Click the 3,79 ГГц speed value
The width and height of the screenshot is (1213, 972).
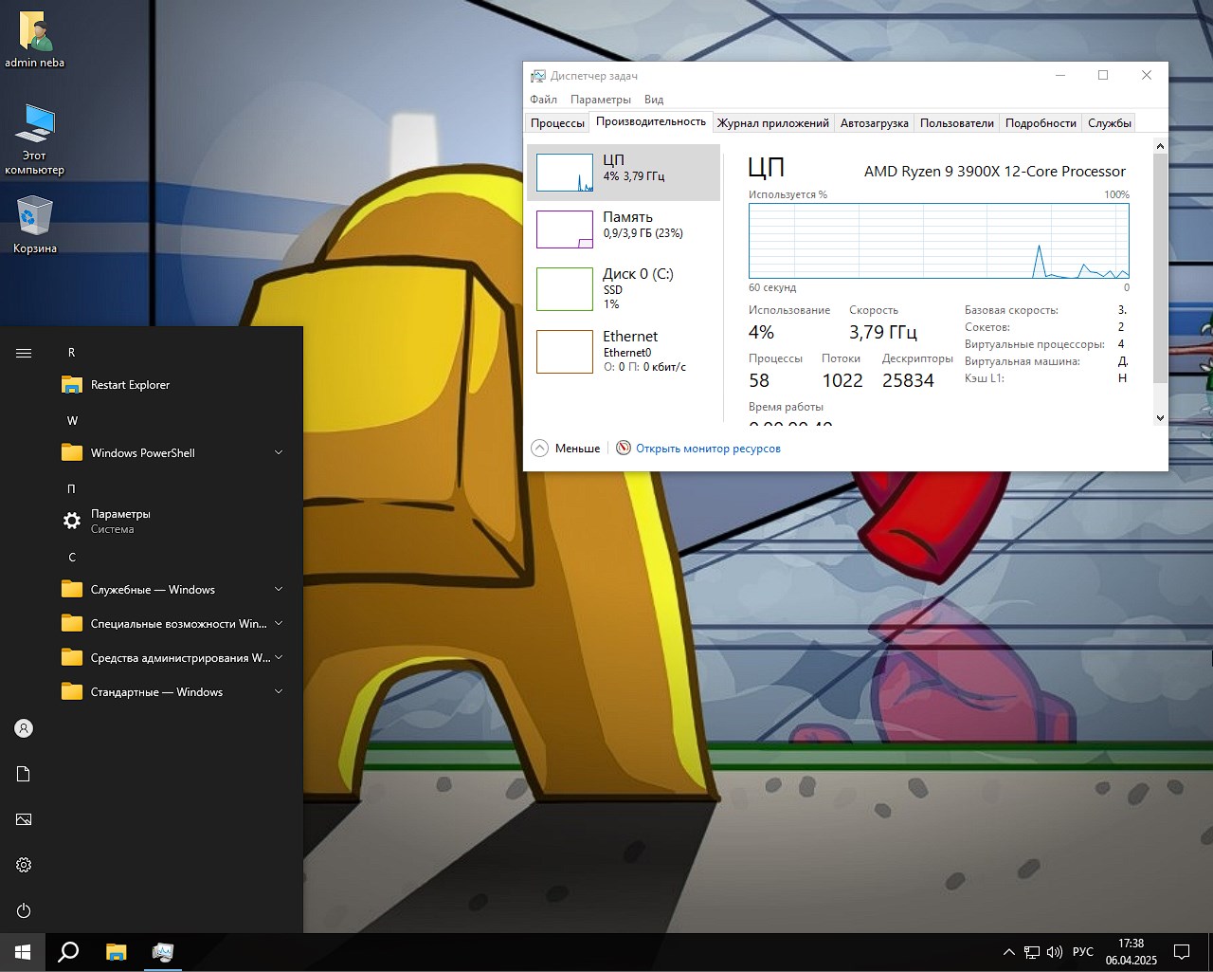(x=883, y=332)
